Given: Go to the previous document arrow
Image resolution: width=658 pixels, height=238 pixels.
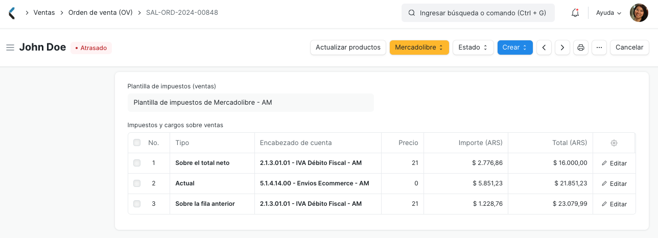Looking at the screenshot, I should coord(544,47).
